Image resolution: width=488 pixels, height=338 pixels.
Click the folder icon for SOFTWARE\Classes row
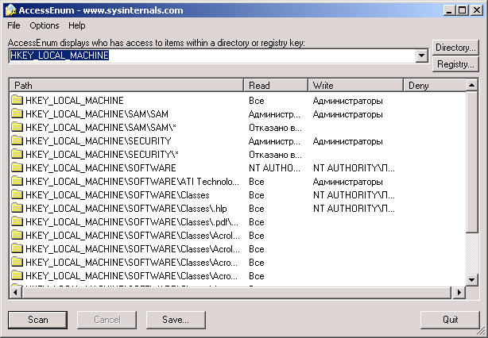(x=17, y=195)
